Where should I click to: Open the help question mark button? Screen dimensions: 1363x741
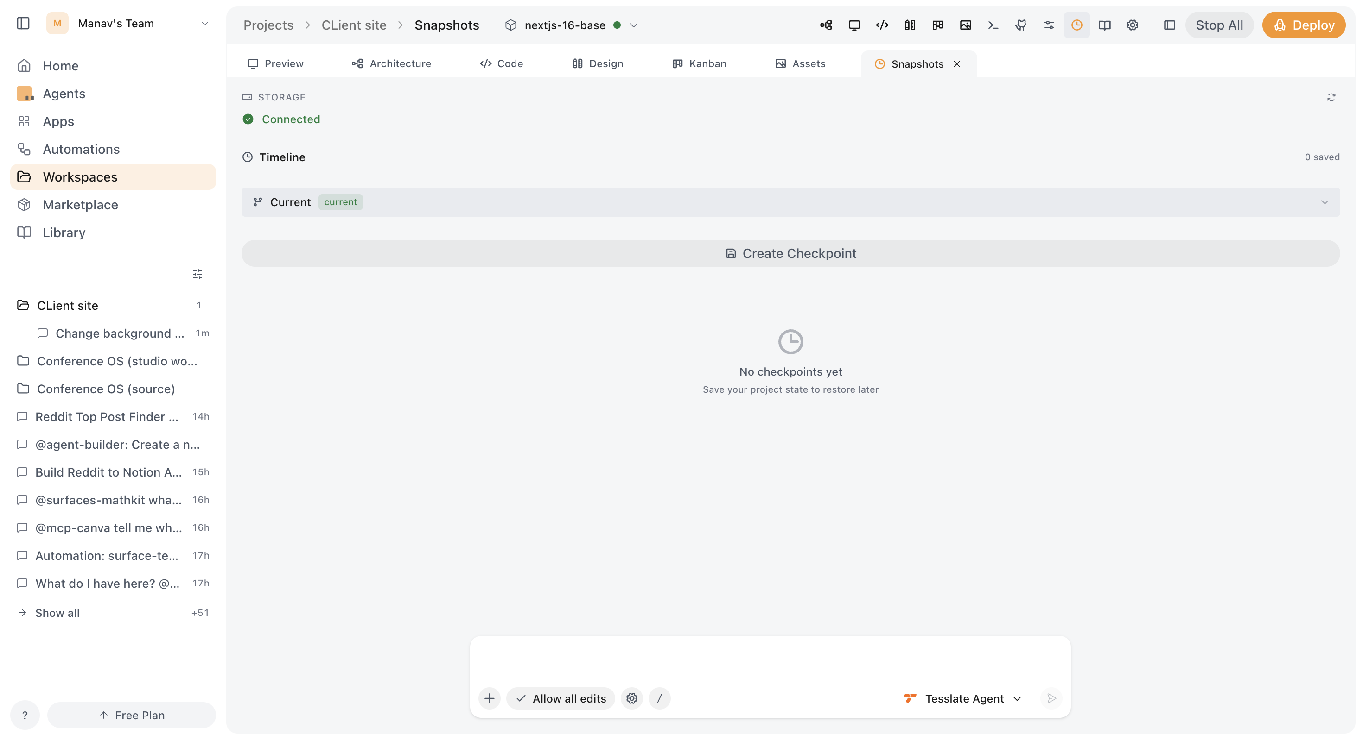(x=25, y=715)
